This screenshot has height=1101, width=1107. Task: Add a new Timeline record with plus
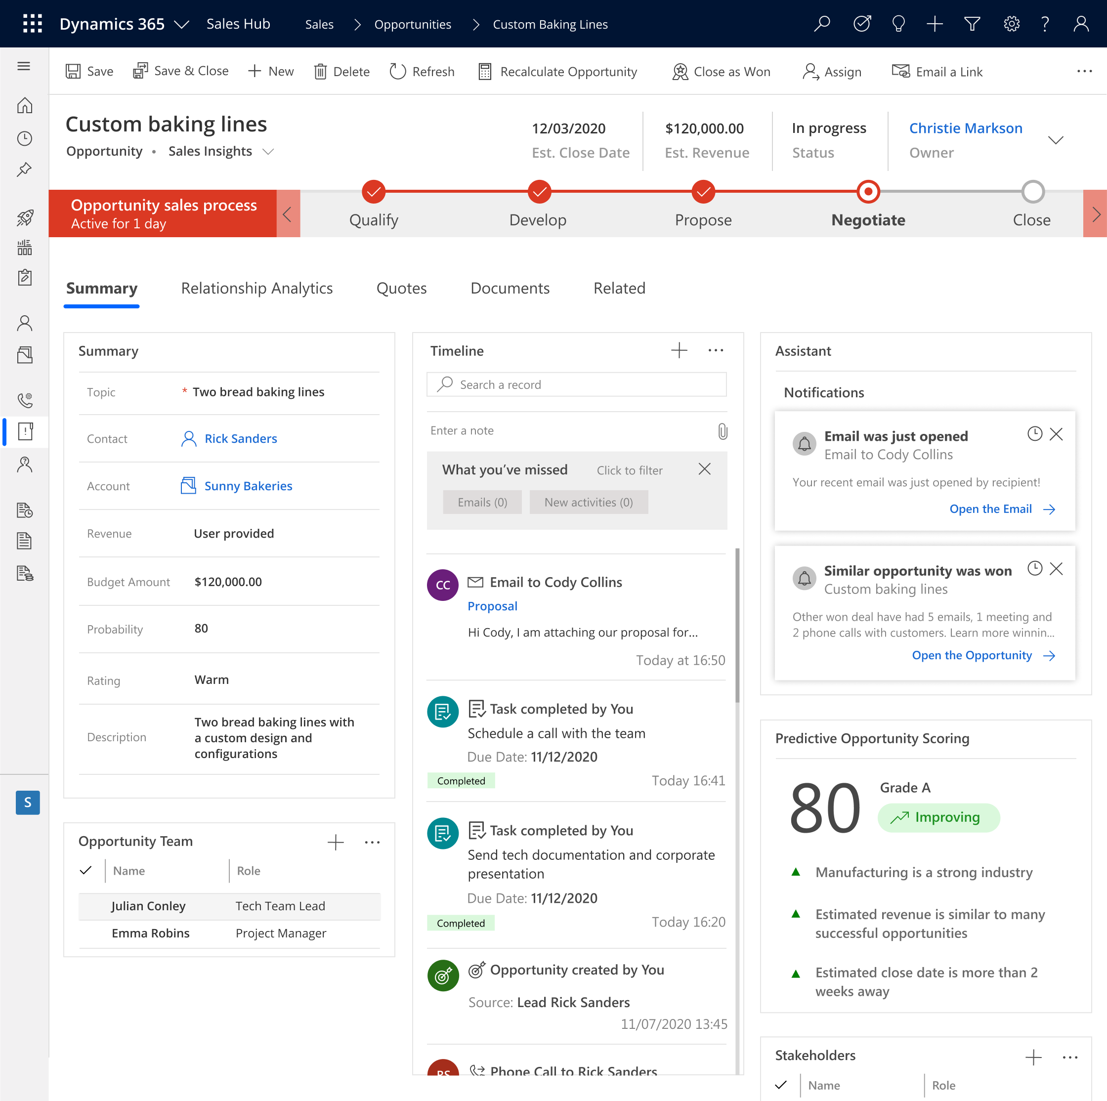pos(679,350)
